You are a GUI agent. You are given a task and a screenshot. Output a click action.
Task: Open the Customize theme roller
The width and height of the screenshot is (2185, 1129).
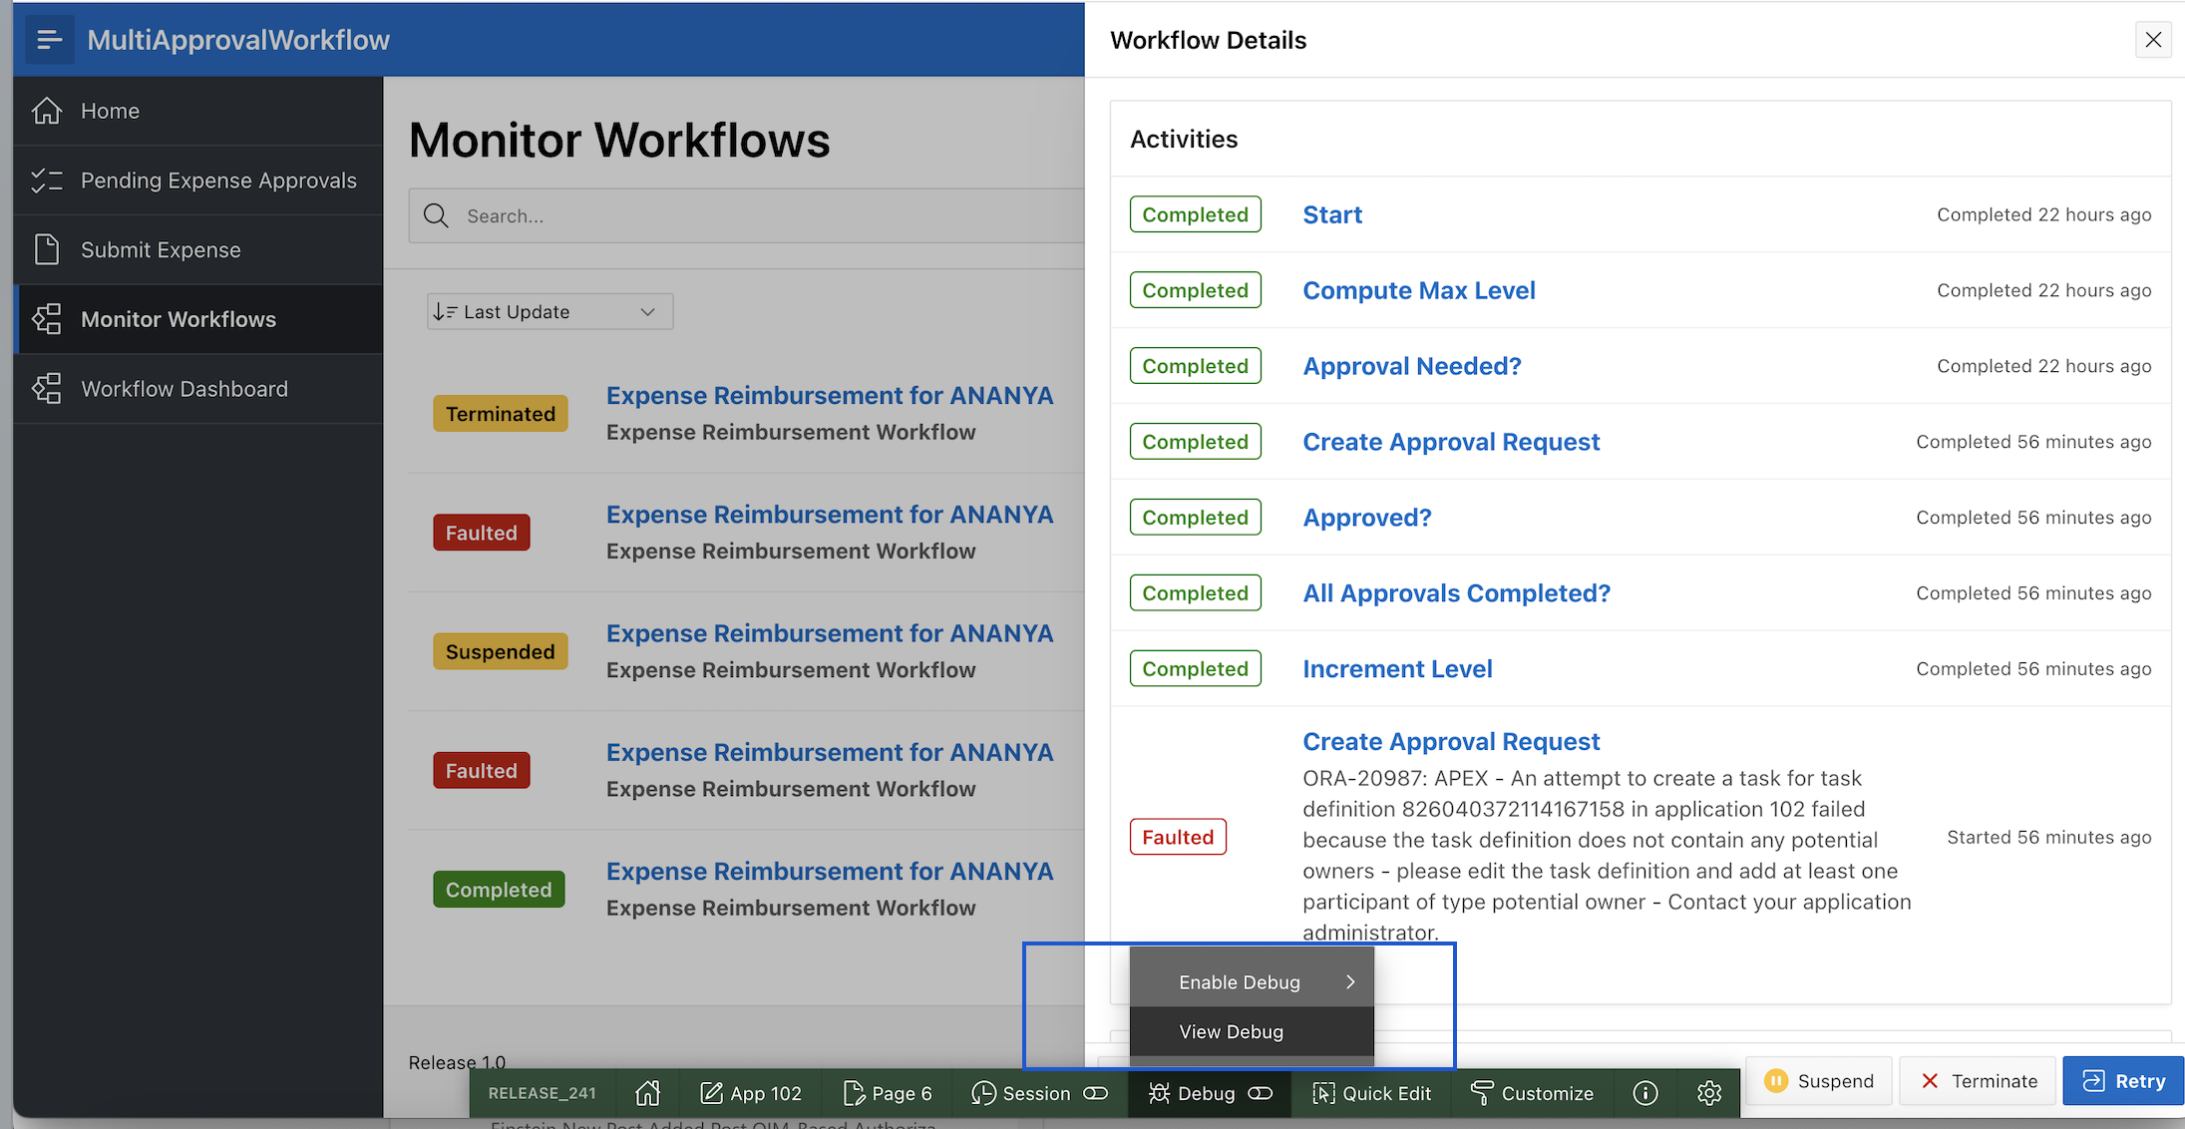click(1532, 1092)
